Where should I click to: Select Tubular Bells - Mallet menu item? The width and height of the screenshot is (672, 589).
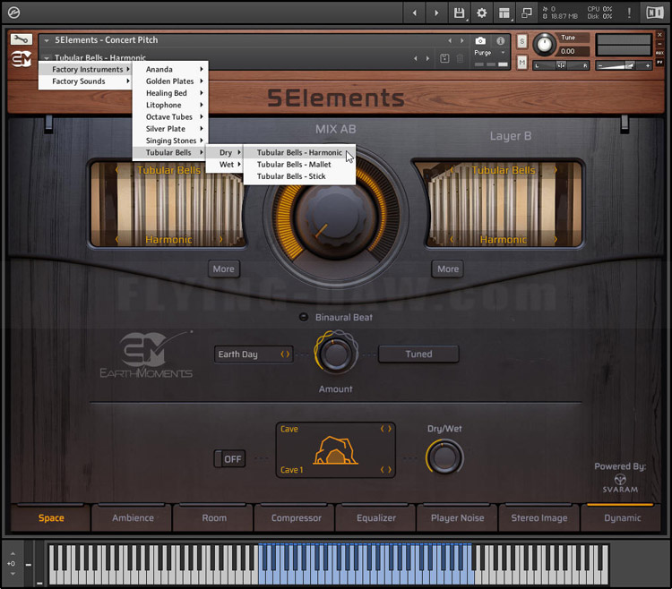point(294,165)
